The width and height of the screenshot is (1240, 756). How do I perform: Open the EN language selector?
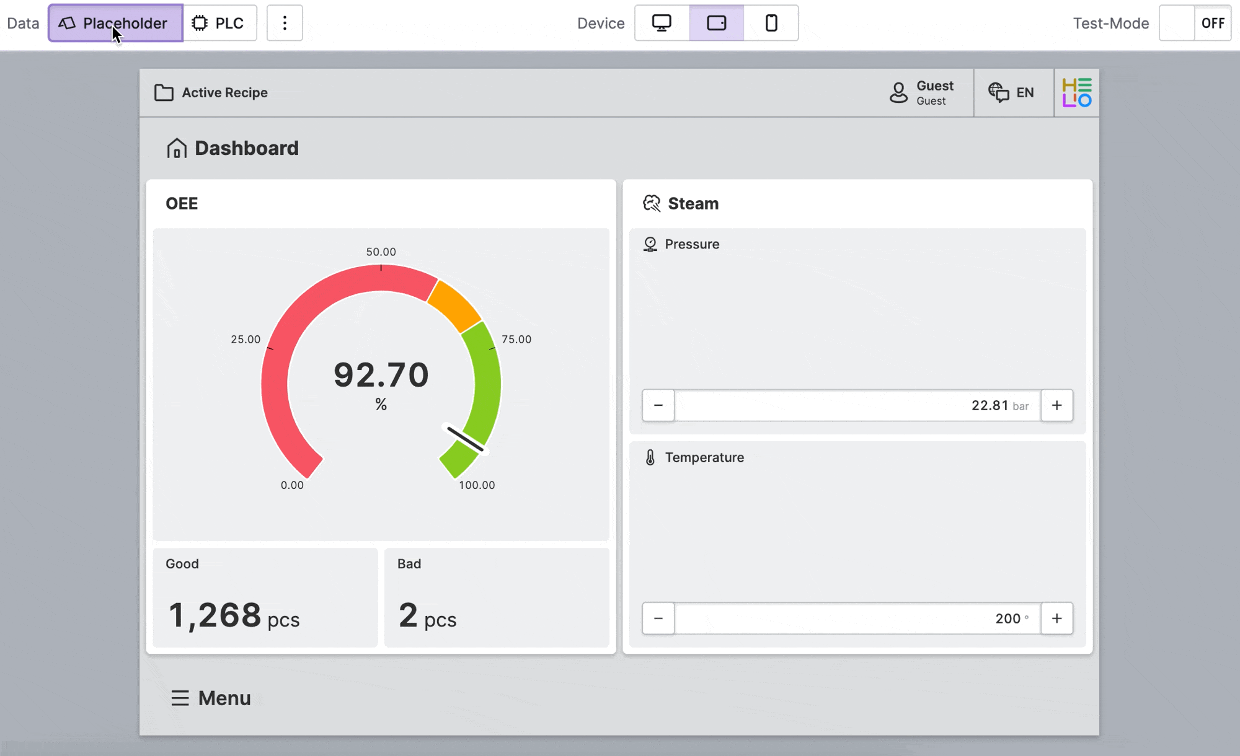(1013, 93)
